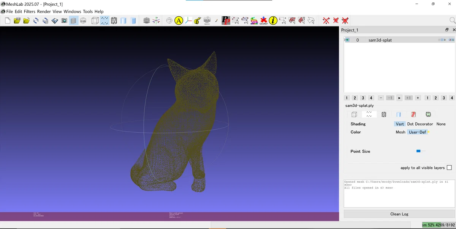This screenshot has width=456, height=229.
Task: Set Shading to Dot Decorator
Action: 420,124
